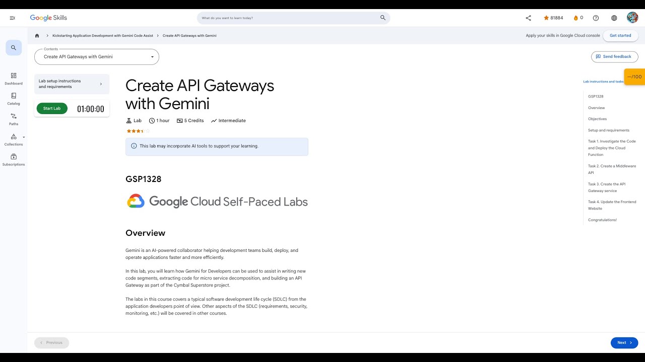View the 81884 points star

553,18
